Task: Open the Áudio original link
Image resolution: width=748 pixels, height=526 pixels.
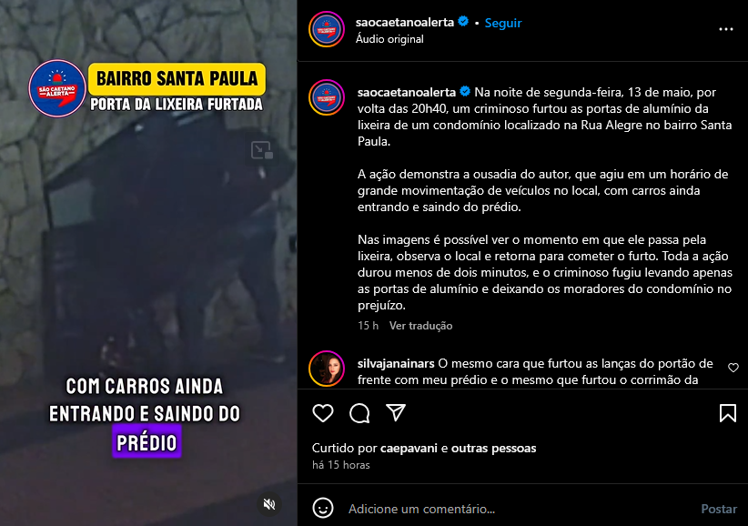Action: [389, 39]
